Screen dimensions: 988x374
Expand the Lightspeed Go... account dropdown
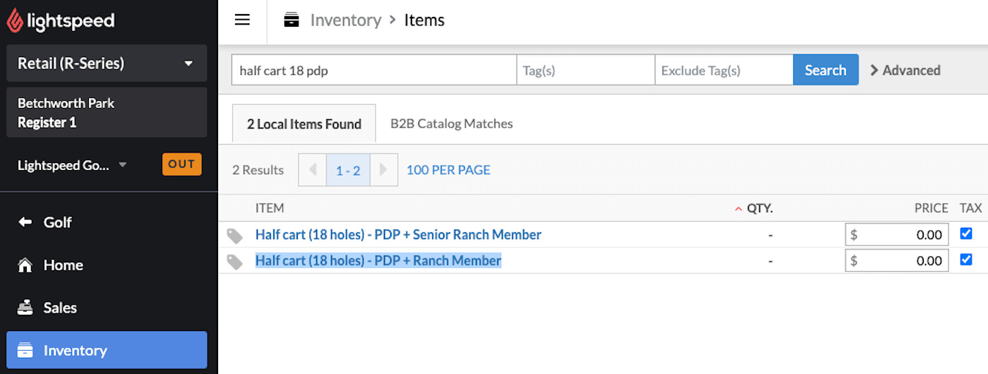(x=73, y=165)
